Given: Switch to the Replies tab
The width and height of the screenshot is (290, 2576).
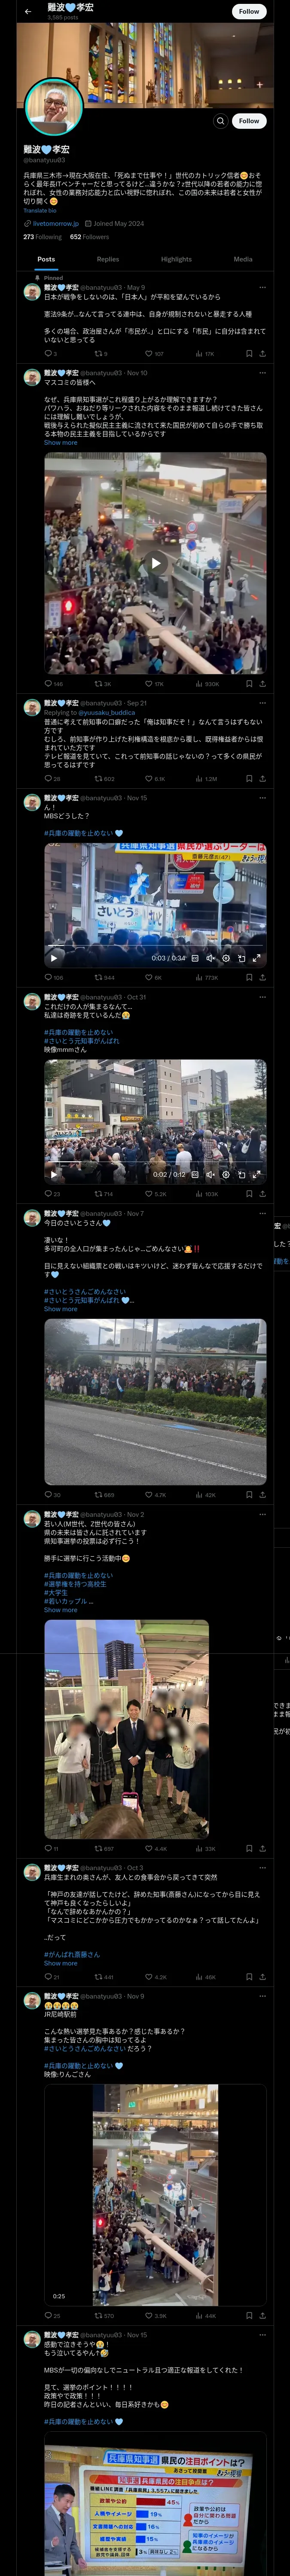Looking at the screenshot, I should click(108, 259).
